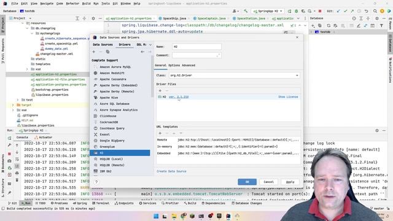Click the Git Rollback undo icon
The height and width of the screenshot is (221, 393).
point(366,11)
